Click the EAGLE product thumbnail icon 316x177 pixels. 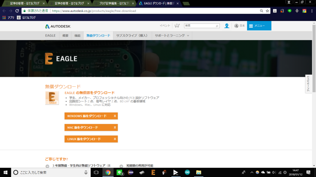(x=52, y=98)
